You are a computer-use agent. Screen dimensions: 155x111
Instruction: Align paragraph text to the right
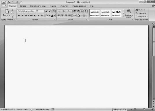click(66, 16)
